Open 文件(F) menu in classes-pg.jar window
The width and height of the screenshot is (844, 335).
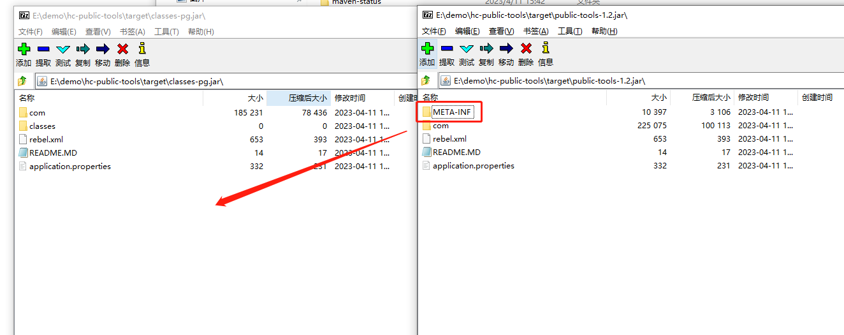(31, 31)
